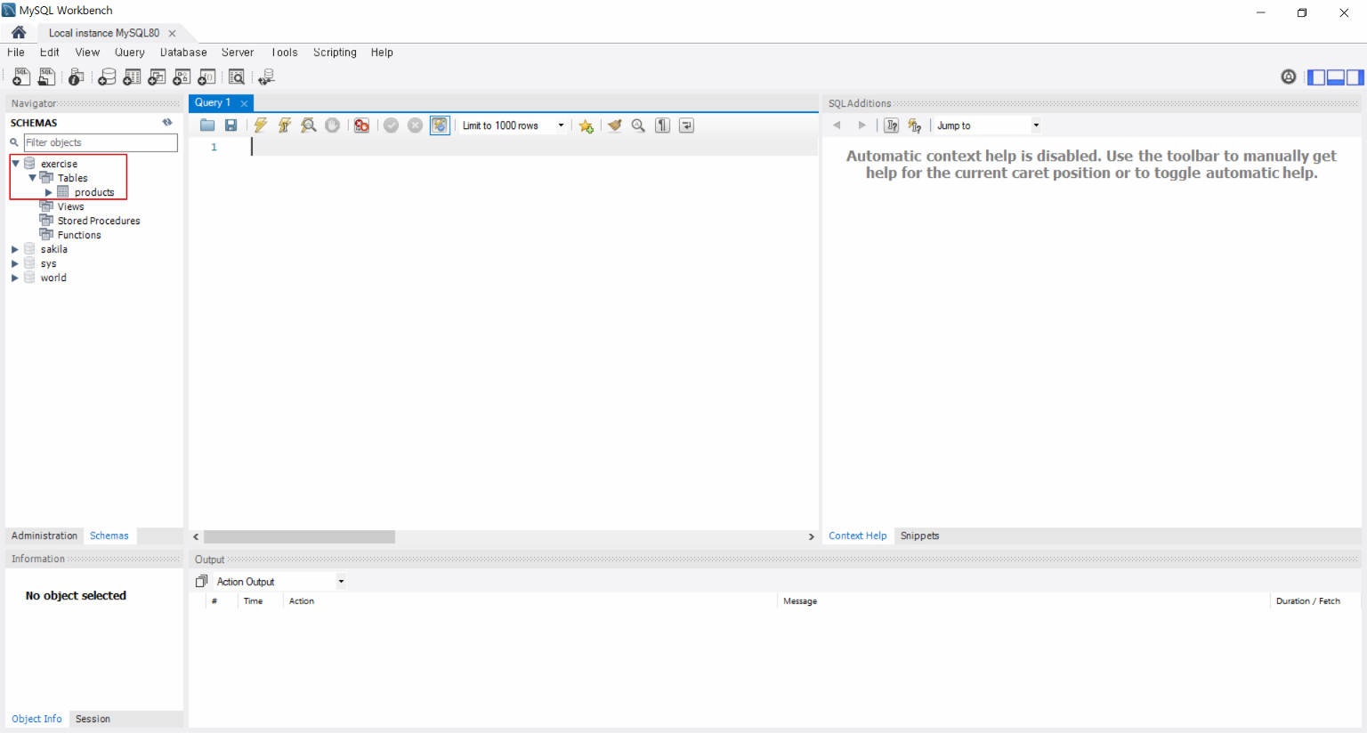Collapse the Tables node

pyautogui.click(x=32, y=178)
